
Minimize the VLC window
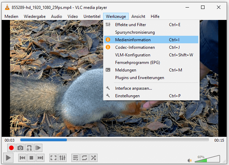click(x=187, y=7)
